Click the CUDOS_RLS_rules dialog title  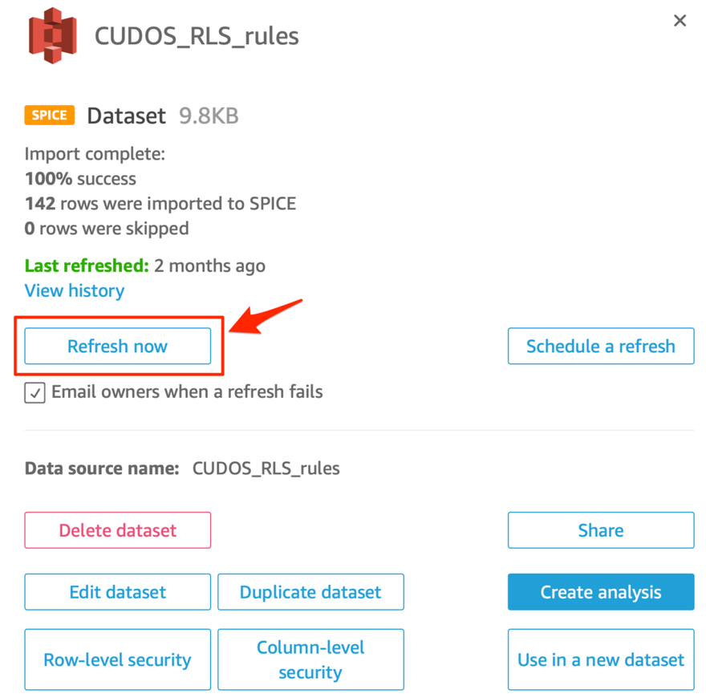(197, 36)
